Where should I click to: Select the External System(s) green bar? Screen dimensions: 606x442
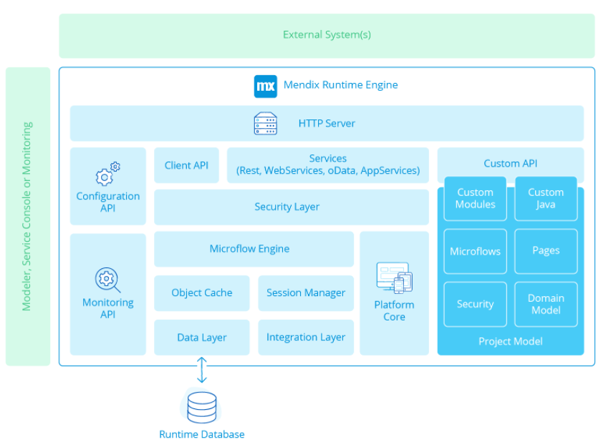click(x=327, y=35)
